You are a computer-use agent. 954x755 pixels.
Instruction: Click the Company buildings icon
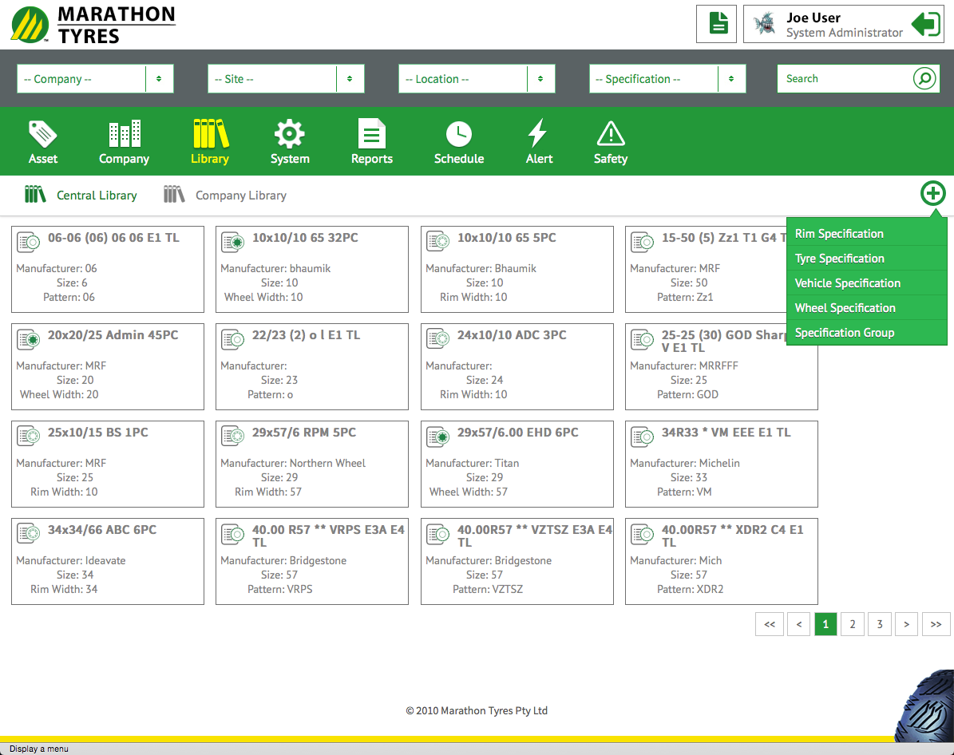click(124, 134)
